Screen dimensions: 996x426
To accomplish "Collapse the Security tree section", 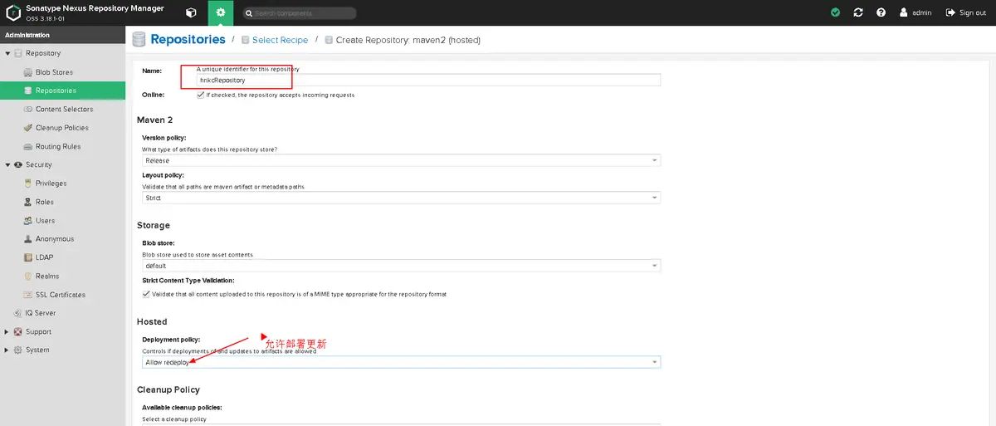I will pyautogui.click(x=7, y=165).
